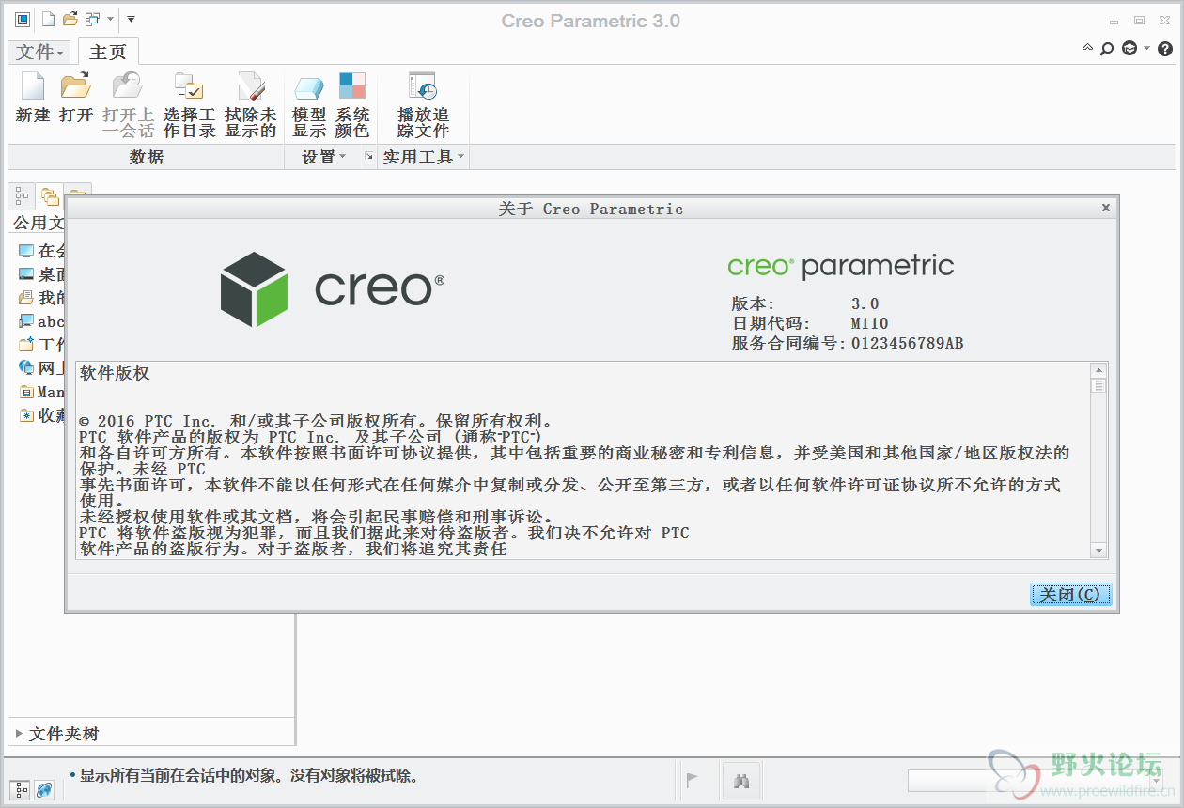Viewport: 1184px width, 808px height.
Task: Click the 打开 ribbon button
Action: click(x=76, y=98)
